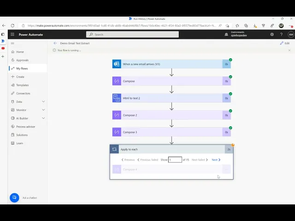295x221 pixels.
Task: Click the Search box in the header
Action: pyautogui.click(x=132, y=35)
